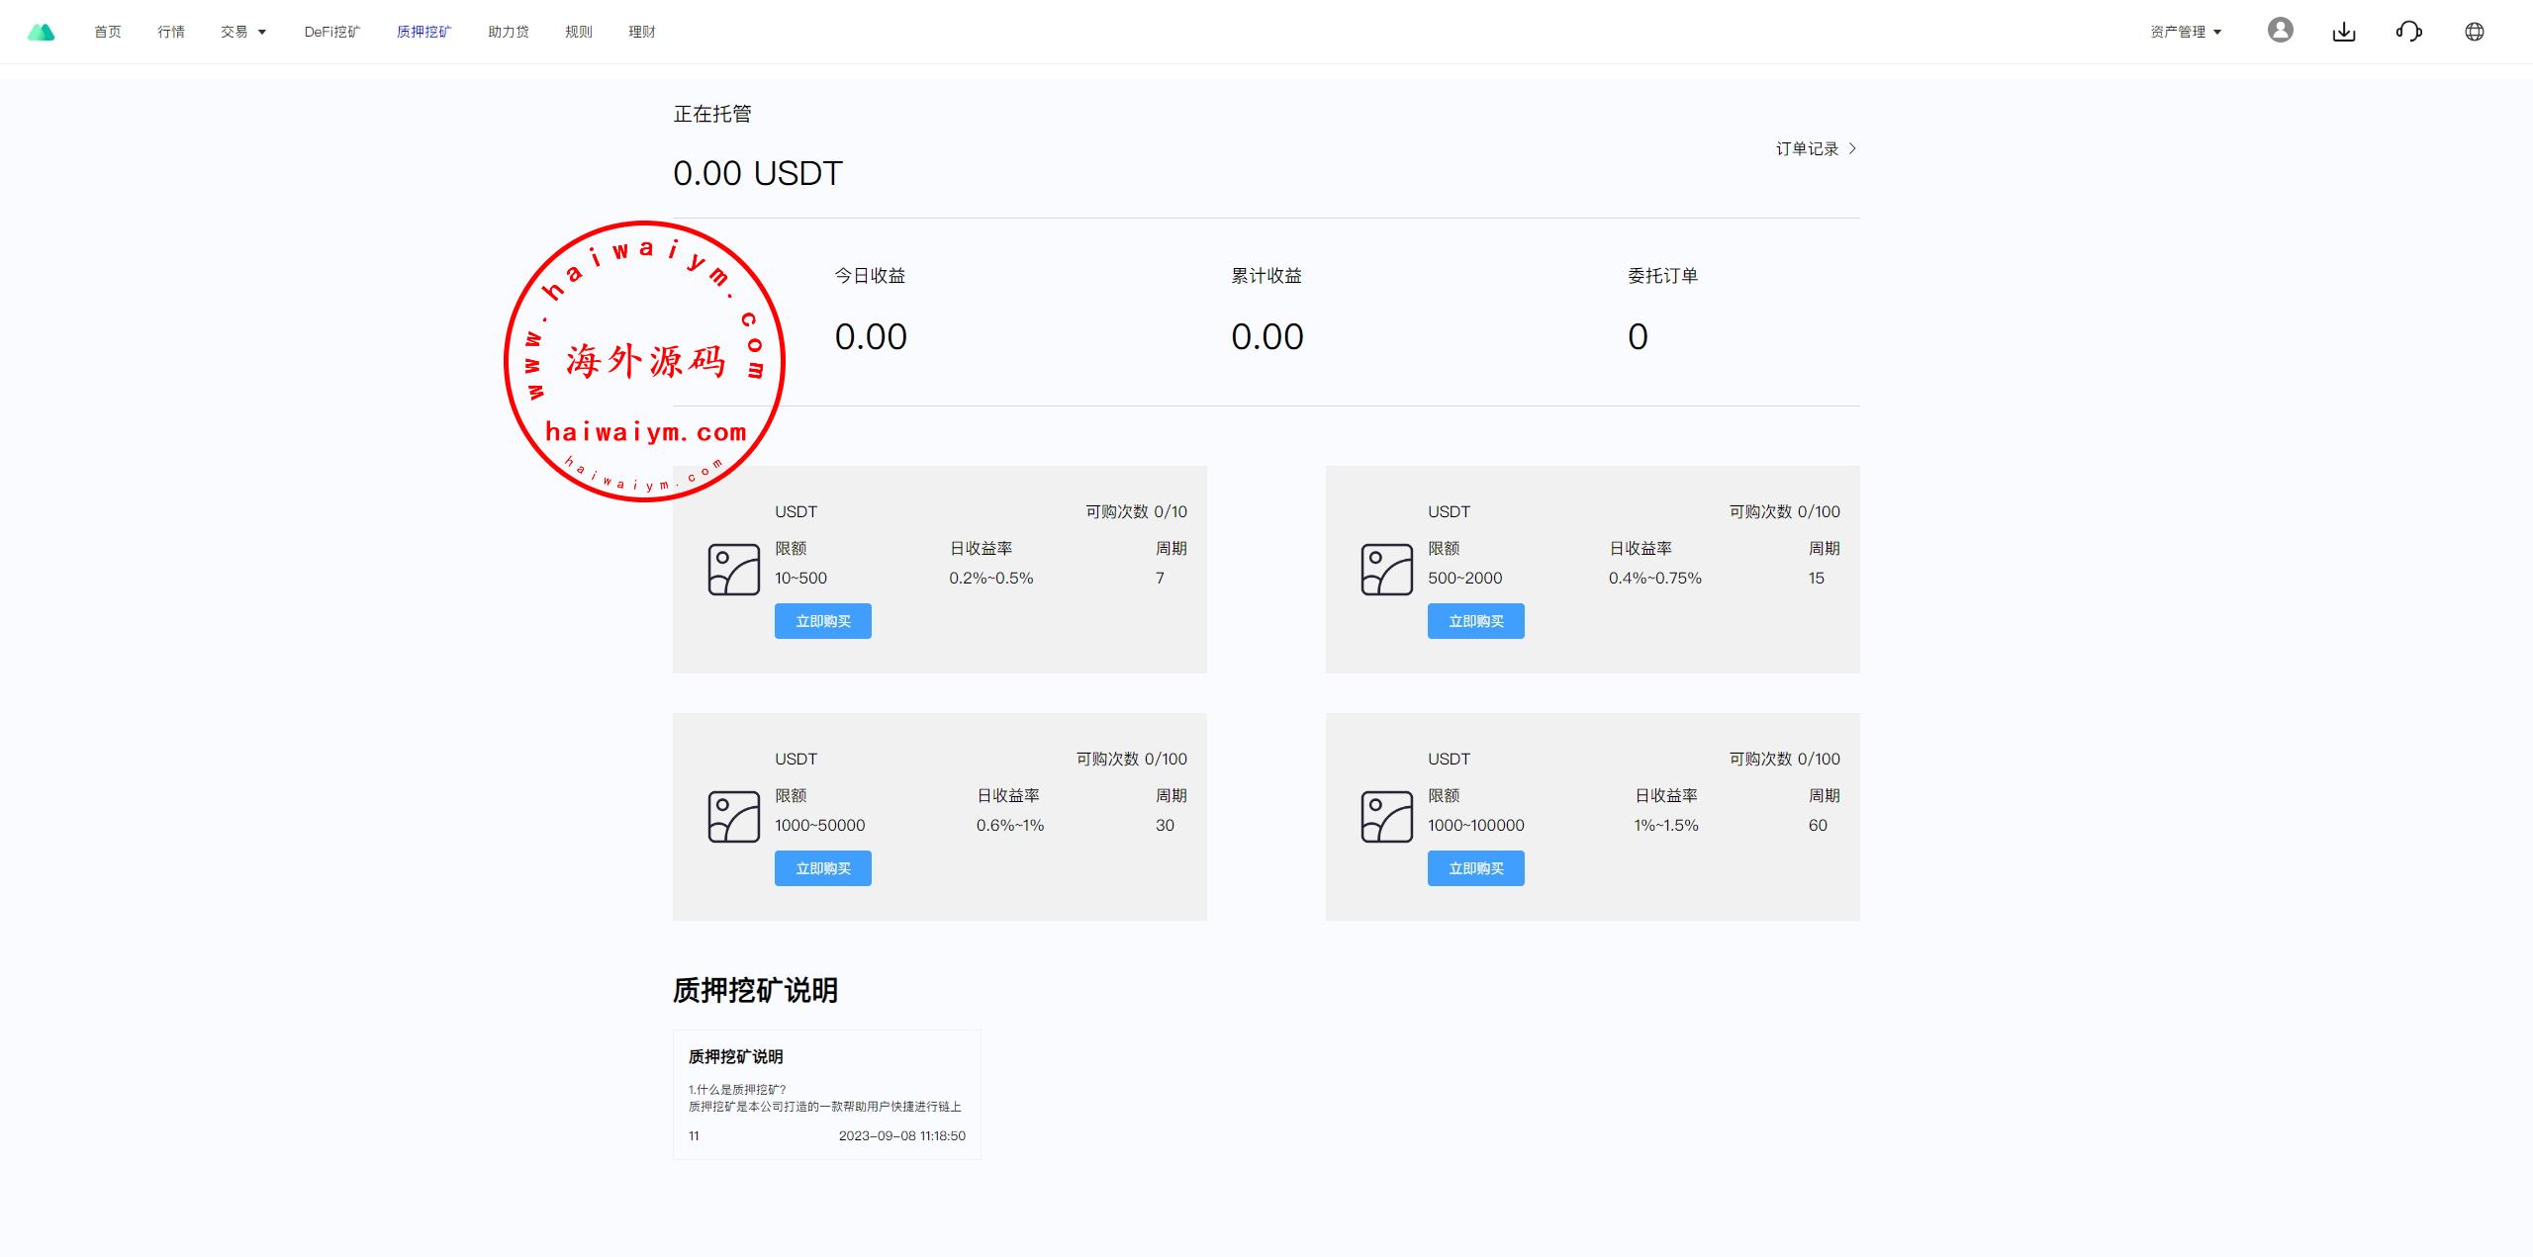
Task: Click the 10~500 plan image icon
Action: (x=733, y=570)
